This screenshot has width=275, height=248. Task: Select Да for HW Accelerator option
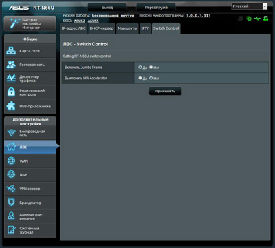(140, 78)
